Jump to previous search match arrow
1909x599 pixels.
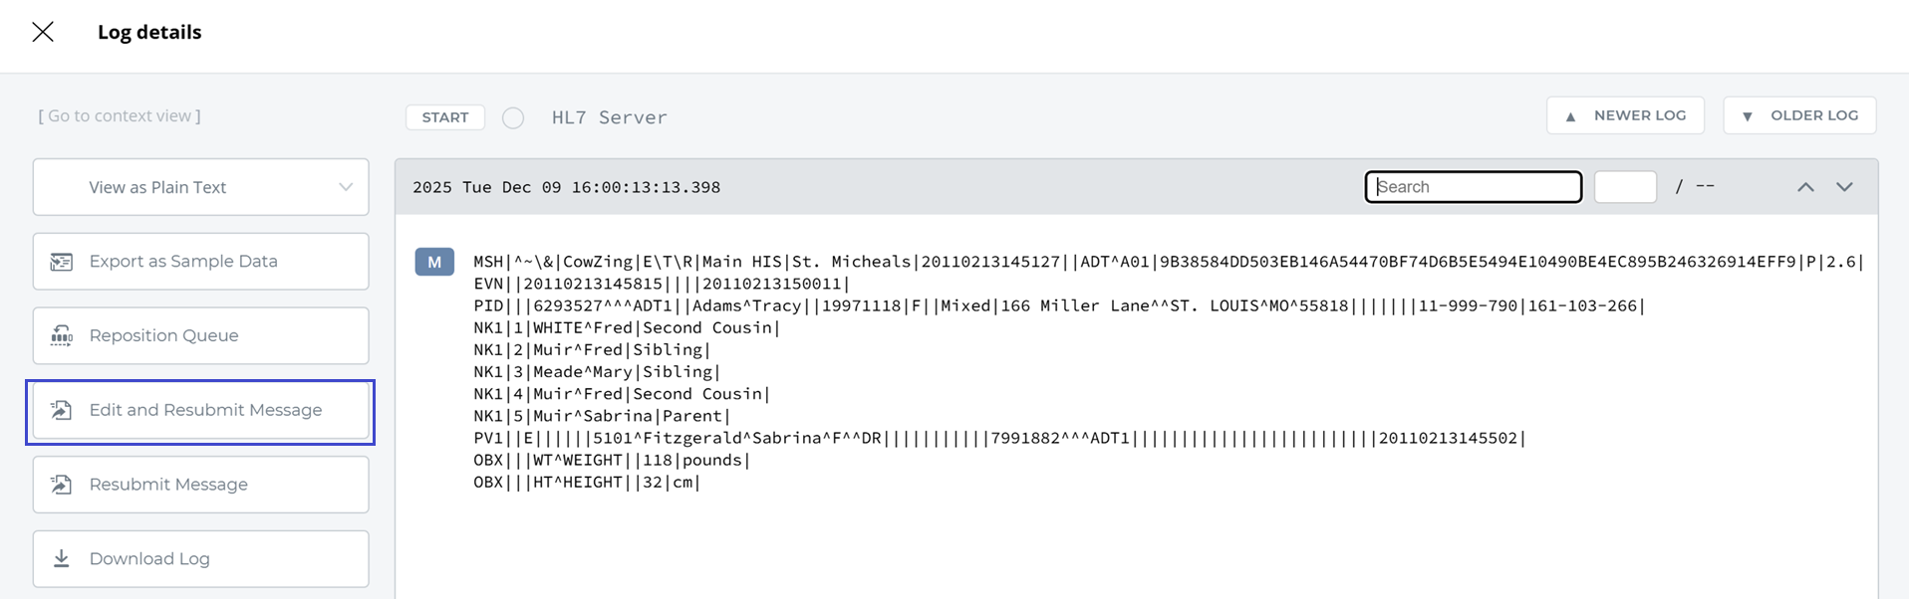click(1805, 187)
